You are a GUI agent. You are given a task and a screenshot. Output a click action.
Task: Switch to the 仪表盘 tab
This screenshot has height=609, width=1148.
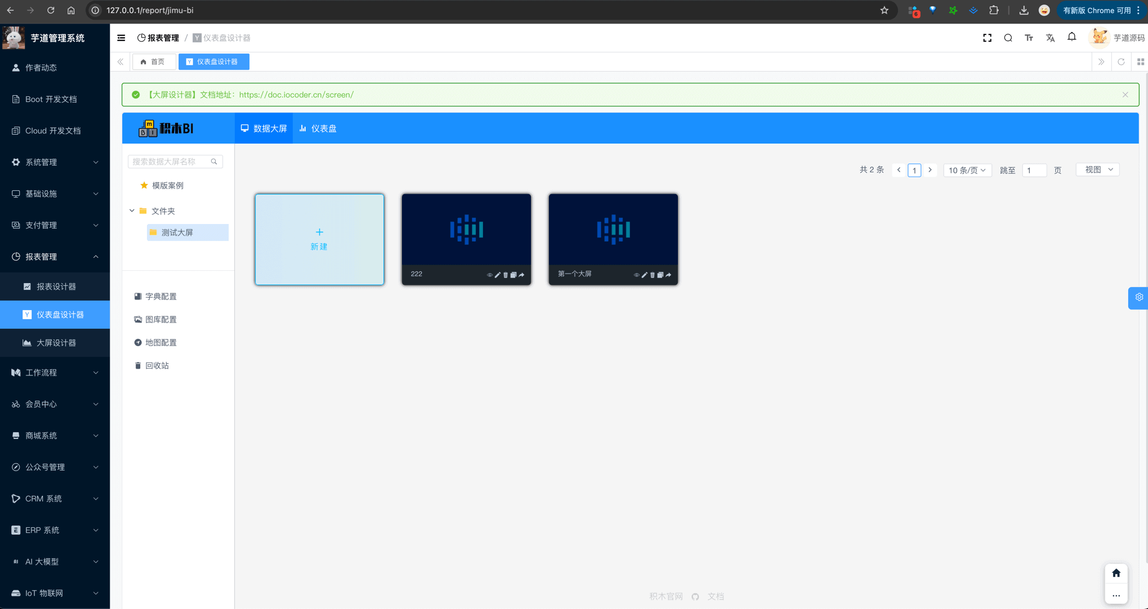pos(318,128)
